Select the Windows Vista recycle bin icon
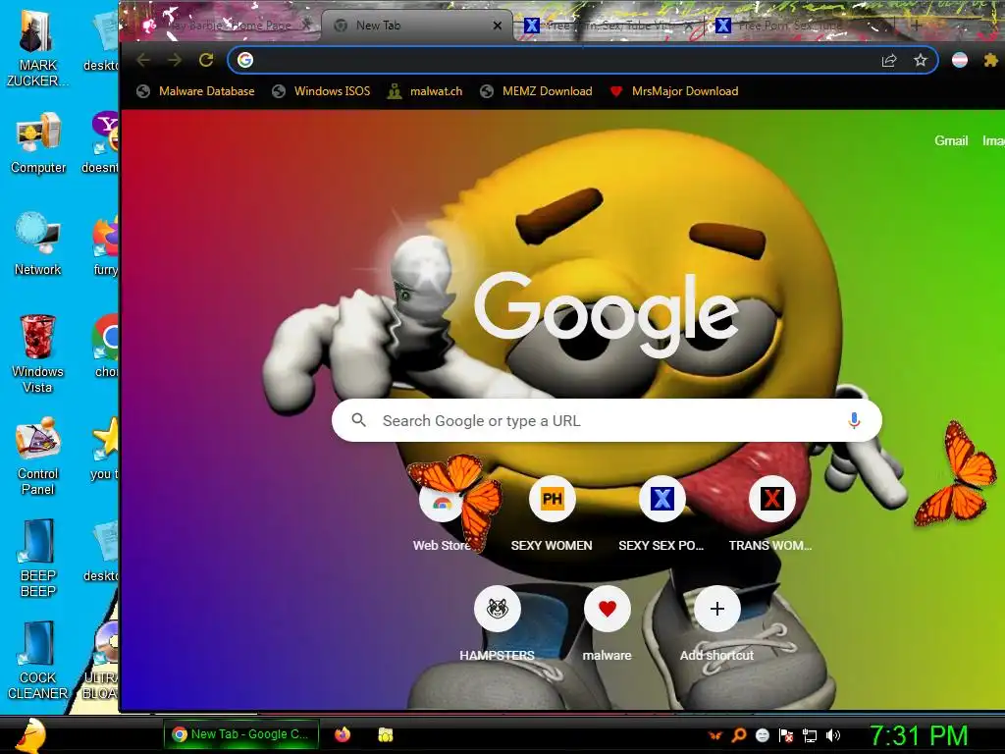Screen dimensions: 1005x754 pos(38,353)
